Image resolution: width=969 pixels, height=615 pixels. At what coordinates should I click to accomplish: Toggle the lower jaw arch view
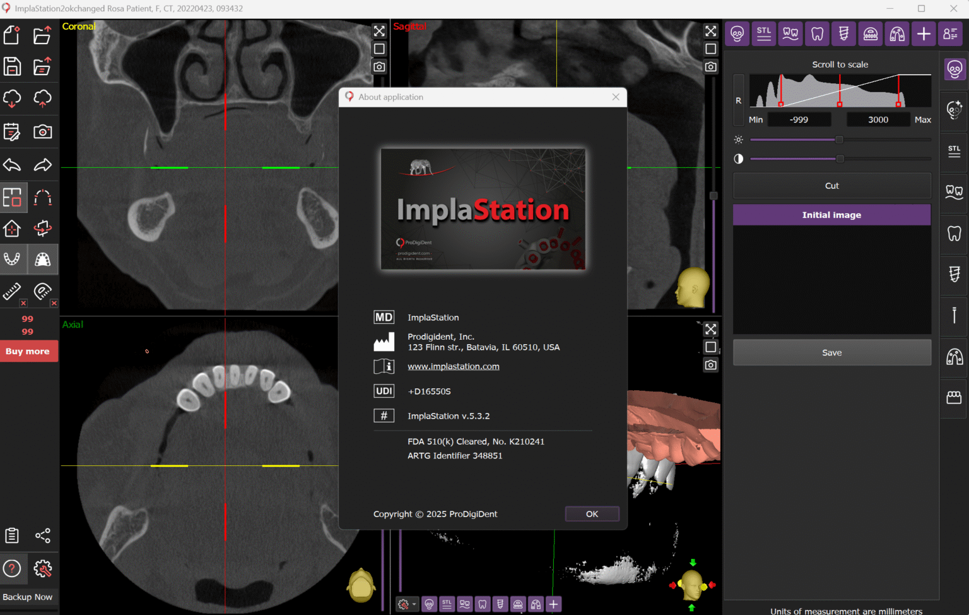12,259
